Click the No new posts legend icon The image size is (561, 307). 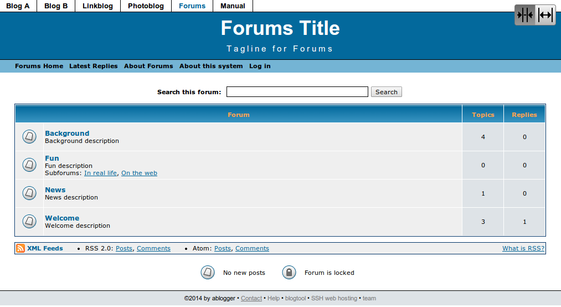(208, 272)
